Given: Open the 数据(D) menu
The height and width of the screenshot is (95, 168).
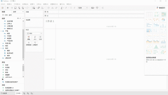Looking at the screenshot, I should [x=9, y=4].
